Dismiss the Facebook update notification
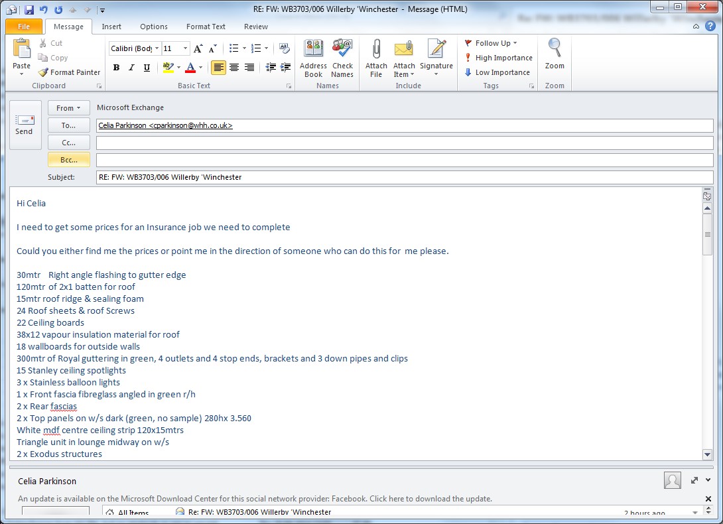This screenshot has width=723, height=524. (708, 499)
